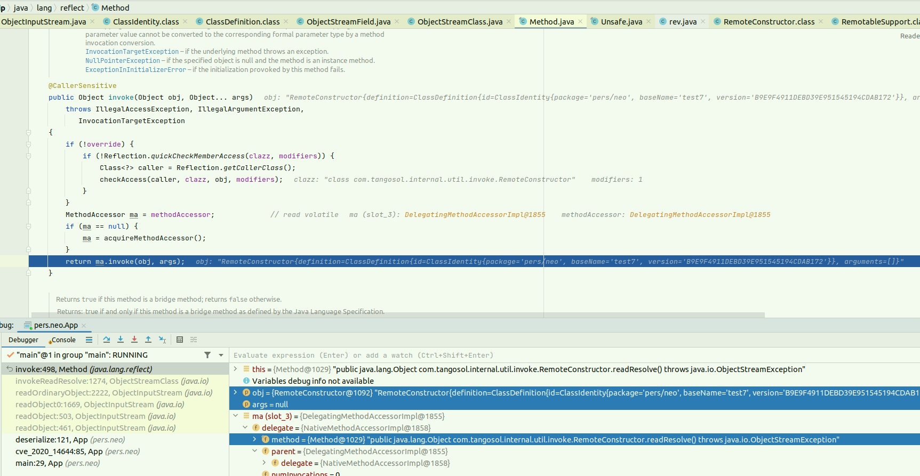Viewport: 920px width, 476px height.
Task: Open the Evaluate Expression calculator icon
Action: pyautogui.click(x=180, y=340)
